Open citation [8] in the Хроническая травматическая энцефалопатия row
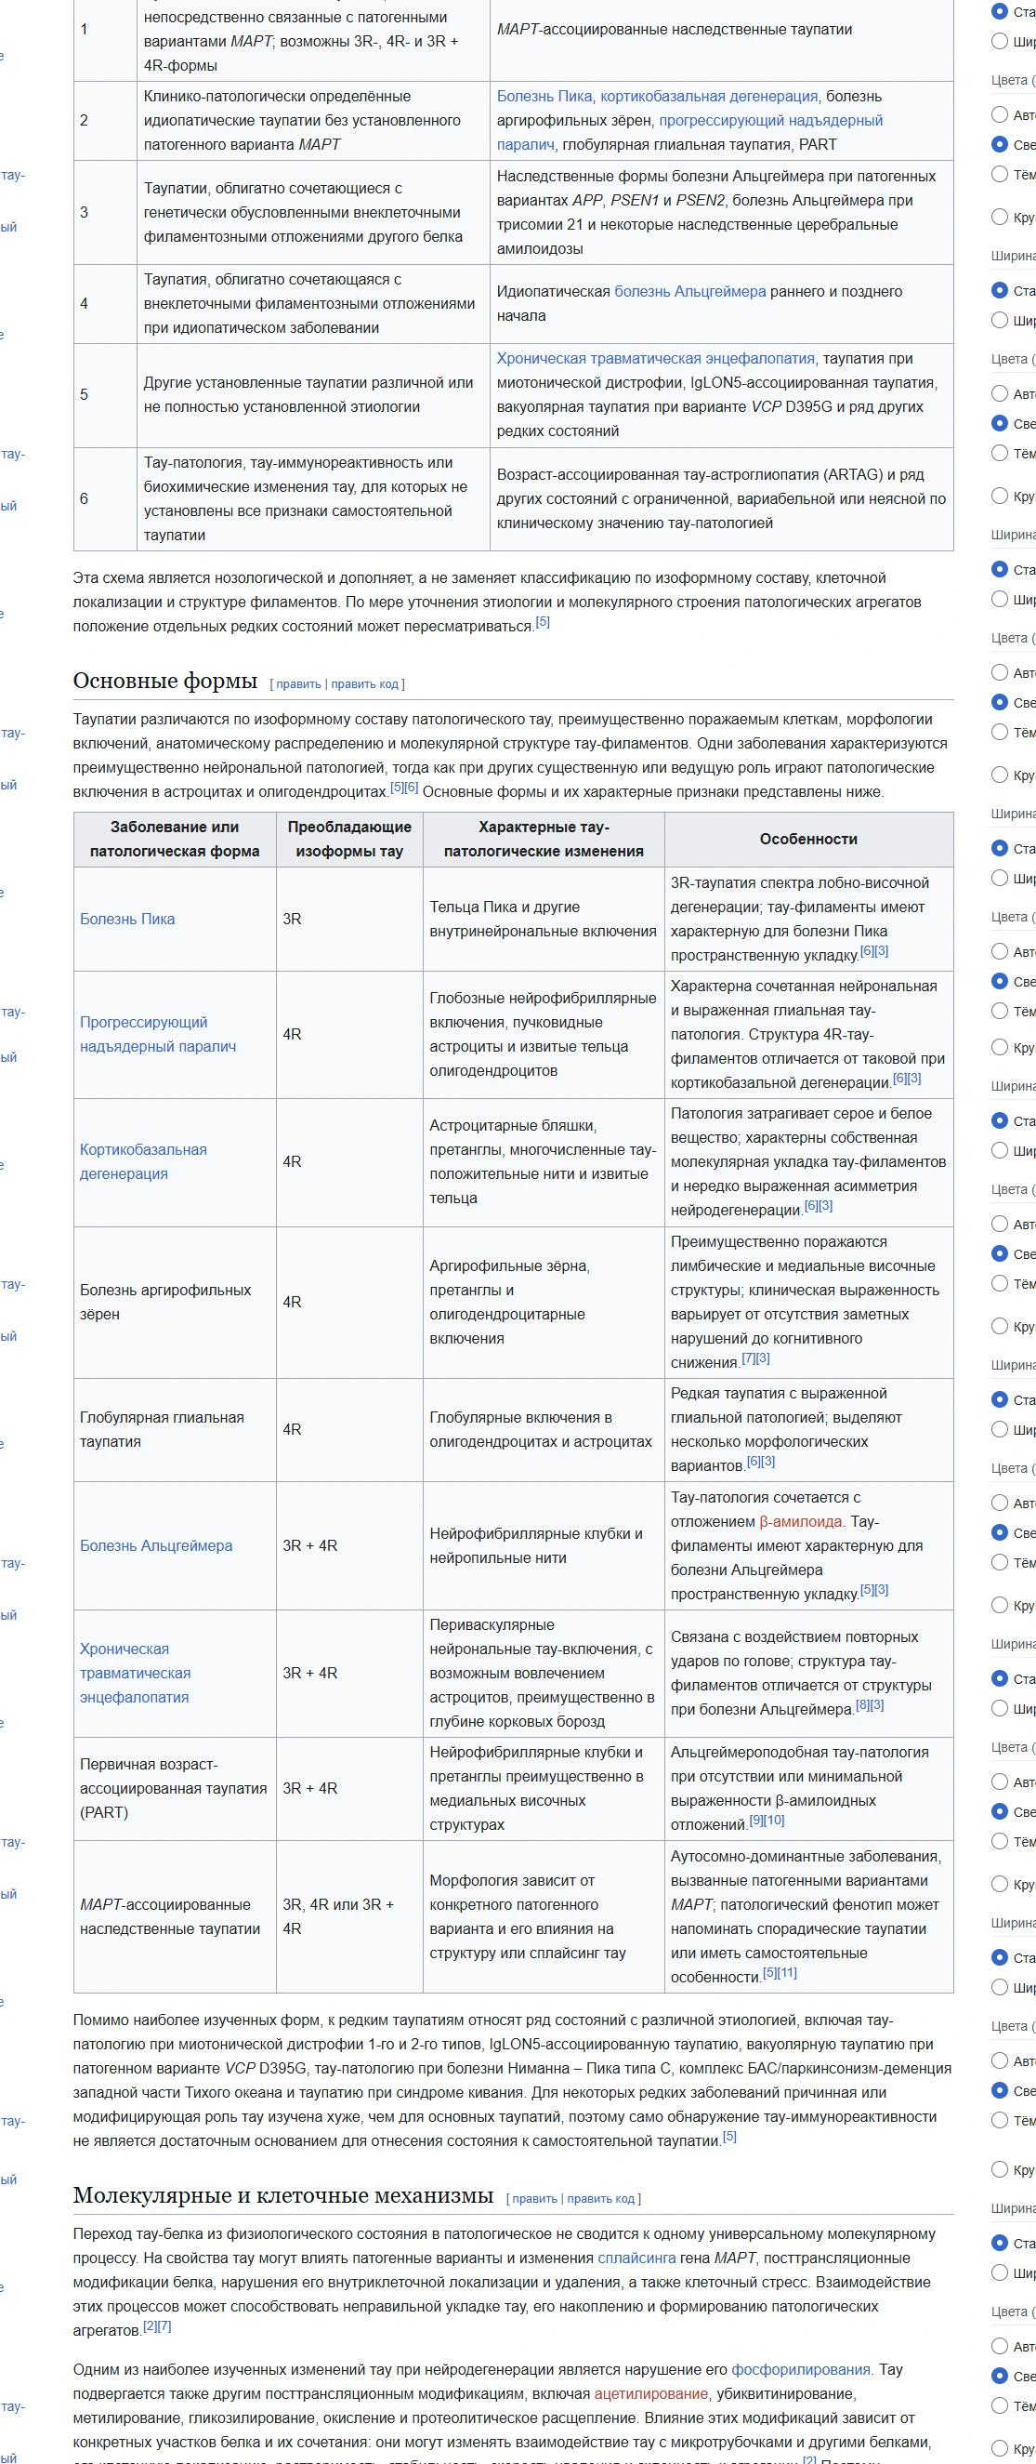The width and height of the screenshot is (1036, 2464). pos(863,1704)
